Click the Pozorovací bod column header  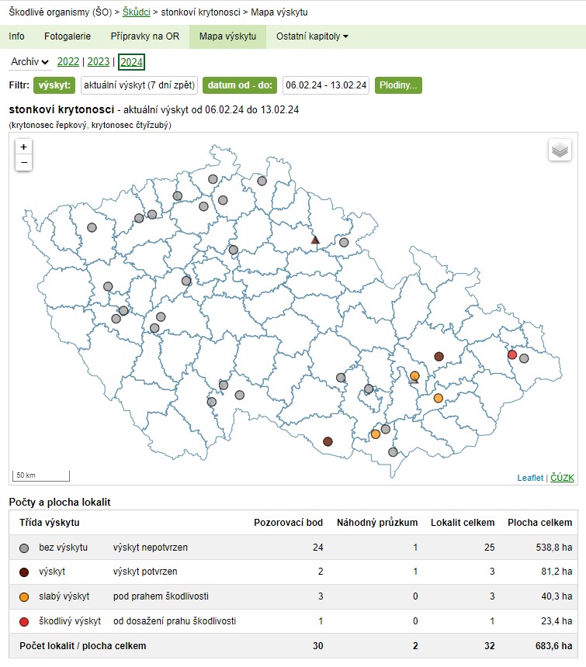[289, 523]
